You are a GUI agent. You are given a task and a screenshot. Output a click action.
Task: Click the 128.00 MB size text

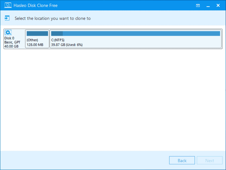35,45
